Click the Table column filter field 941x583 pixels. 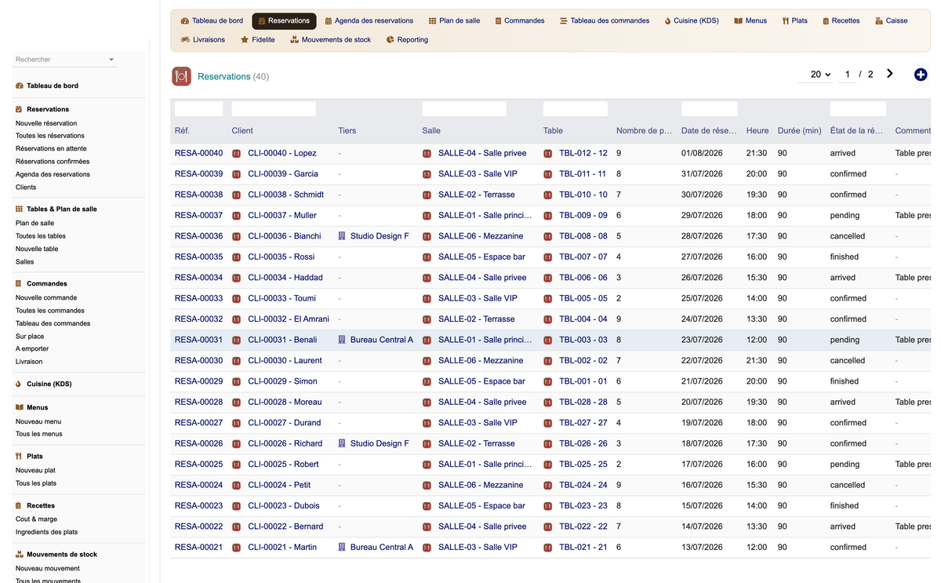coord(576,109)
